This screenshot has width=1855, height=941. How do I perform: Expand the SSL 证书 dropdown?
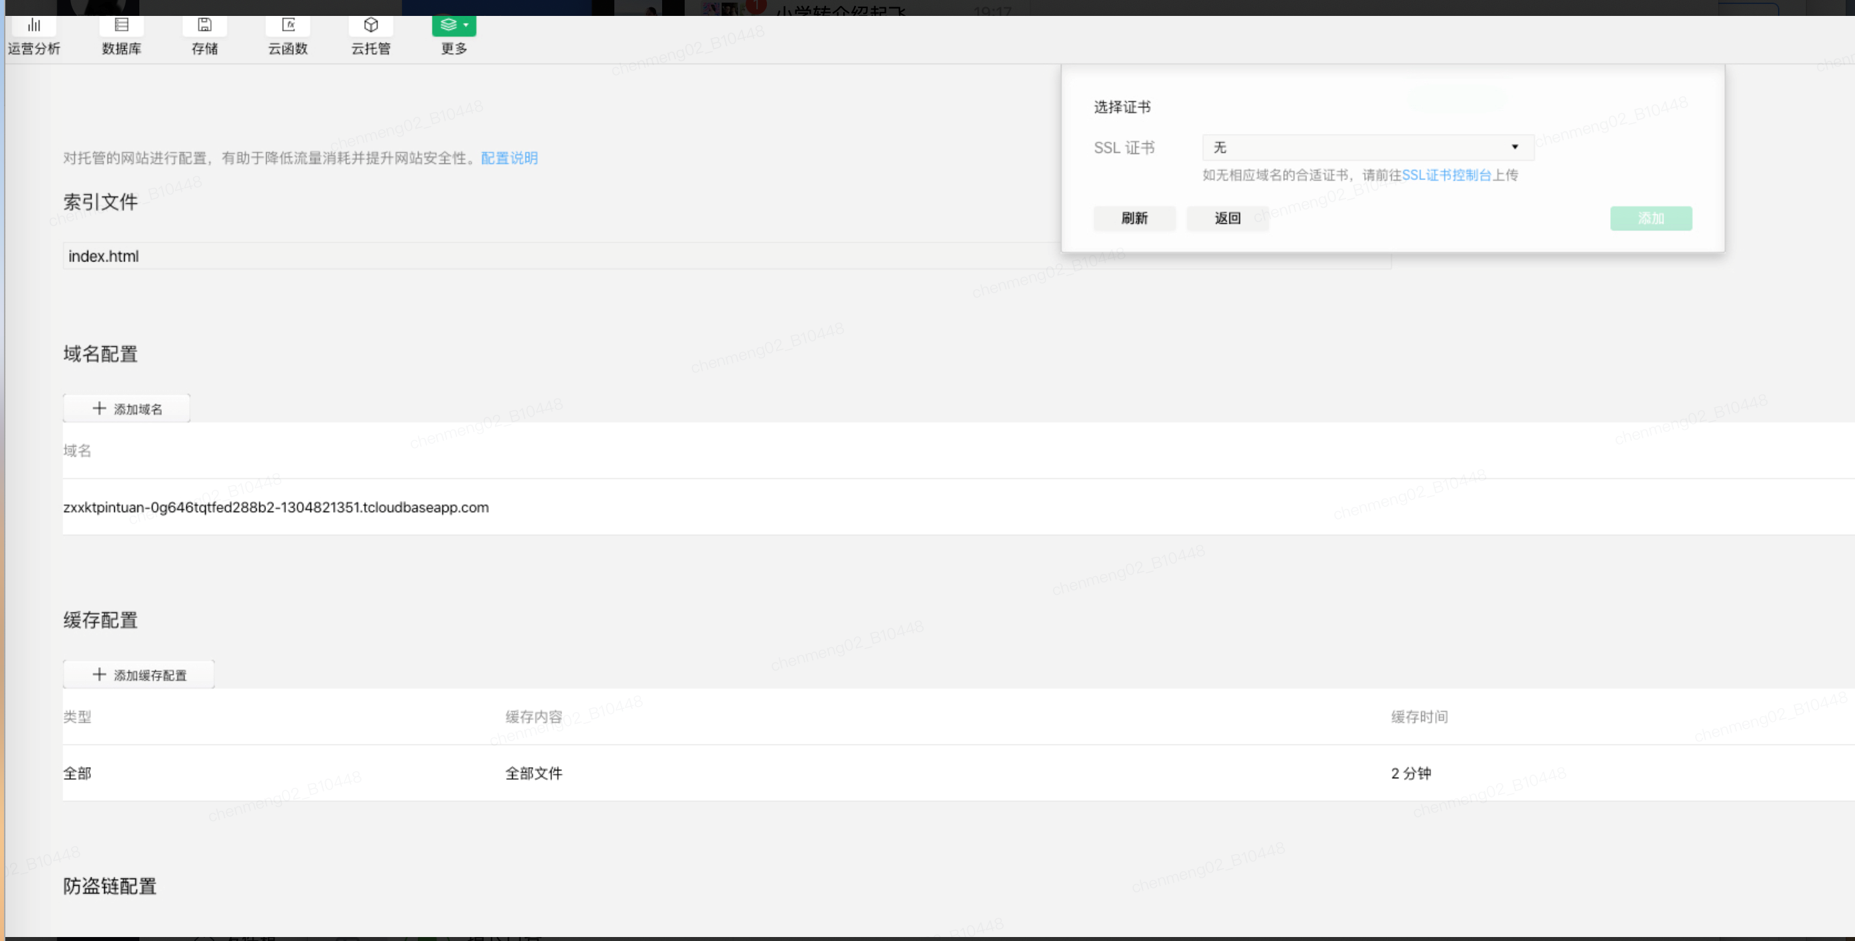click(1367, 148)
